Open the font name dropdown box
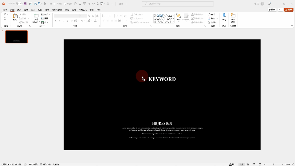Viewport: 295px width, 166px height. 66,16
